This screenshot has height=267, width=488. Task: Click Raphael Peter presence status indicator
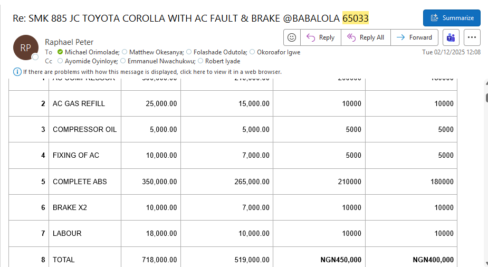[35, 57]
